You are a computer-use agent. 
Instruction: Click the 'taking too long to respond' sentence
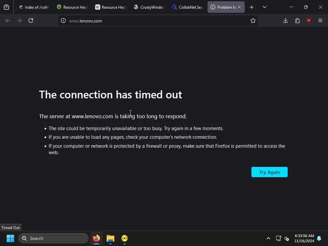tap(113, 116)
